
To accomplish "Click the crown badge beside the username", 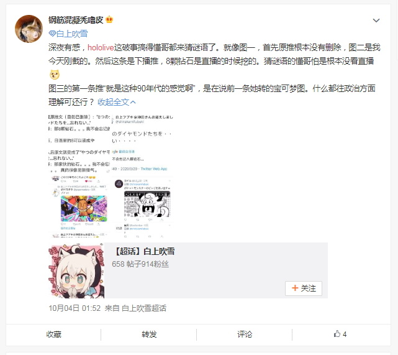I will coord(109,19).
